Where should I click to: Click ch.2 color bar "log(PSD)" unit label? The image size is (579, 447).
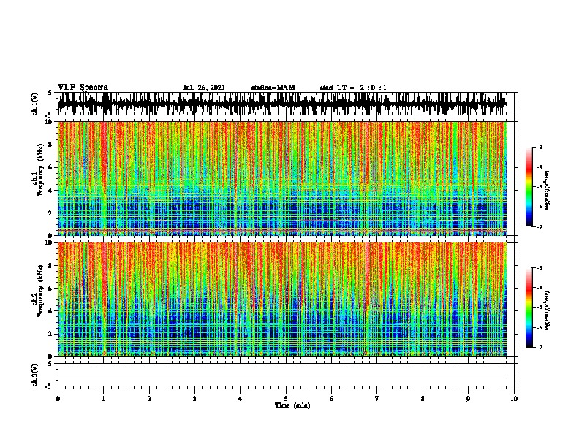pos(547,310)
